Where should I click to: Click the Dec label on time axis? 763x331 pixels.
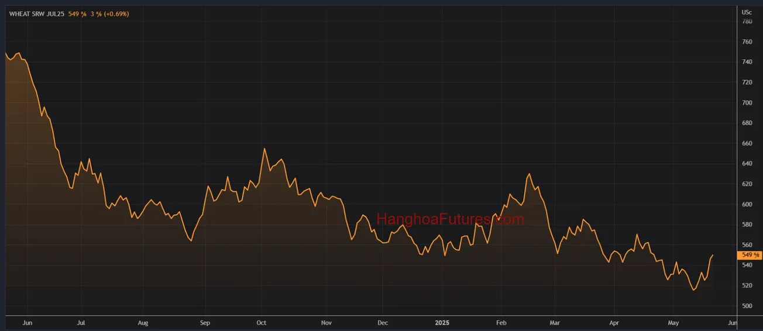click(x=382, y=322)
